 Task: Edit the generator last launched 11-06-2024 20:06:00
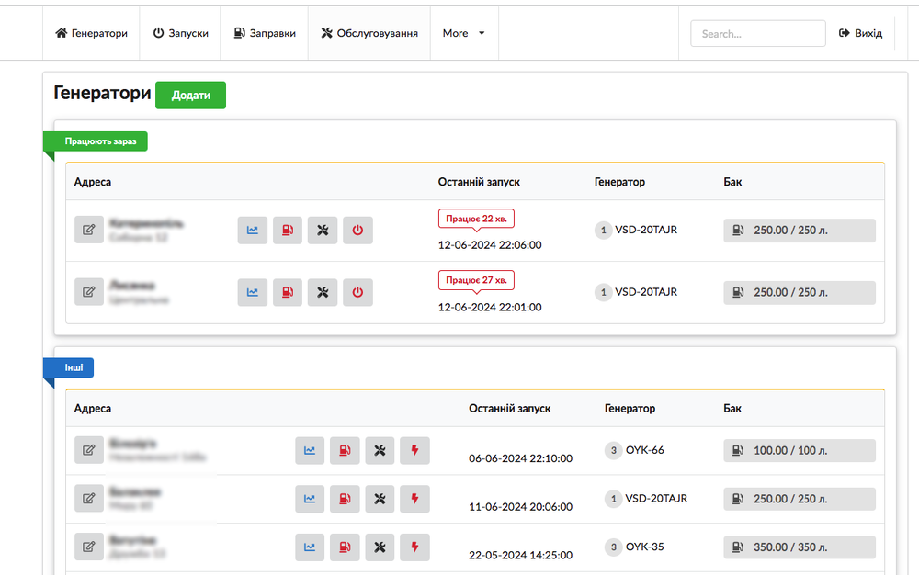pyautogui.click(x=88, y=499)
